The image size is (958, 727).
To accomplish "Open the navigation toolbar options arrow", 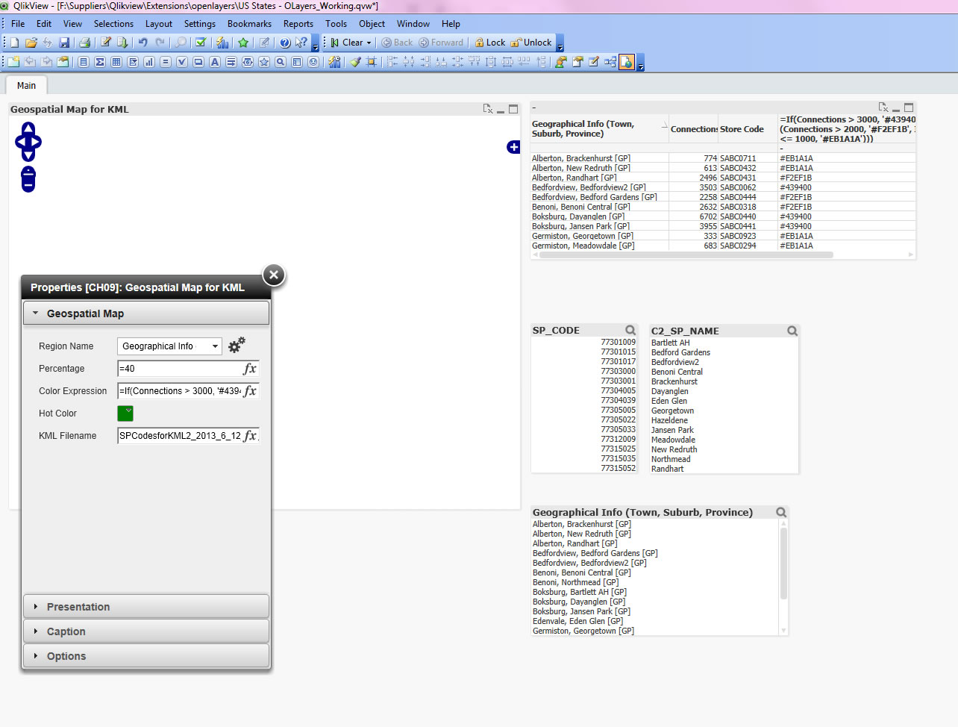I will (560, 45).
